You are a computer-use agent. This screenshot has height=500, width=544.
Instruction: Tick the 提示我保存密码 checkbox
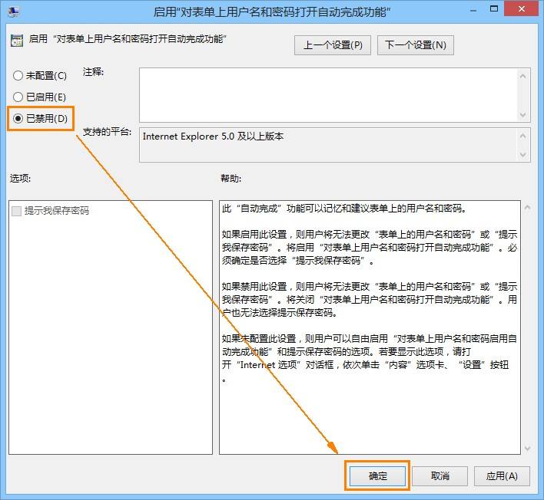(x=16, y=211)
